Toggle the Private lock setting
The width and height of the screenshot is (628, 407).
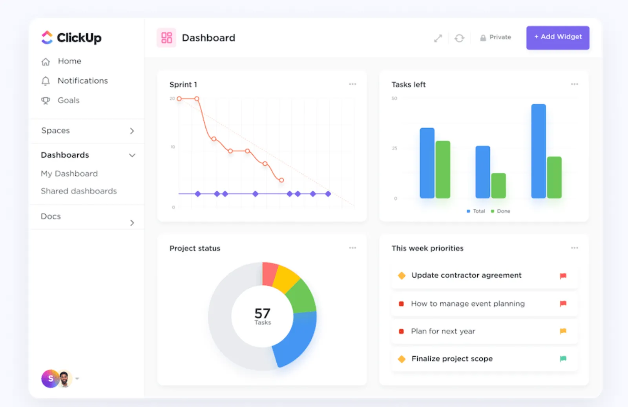tap(495, 37)
